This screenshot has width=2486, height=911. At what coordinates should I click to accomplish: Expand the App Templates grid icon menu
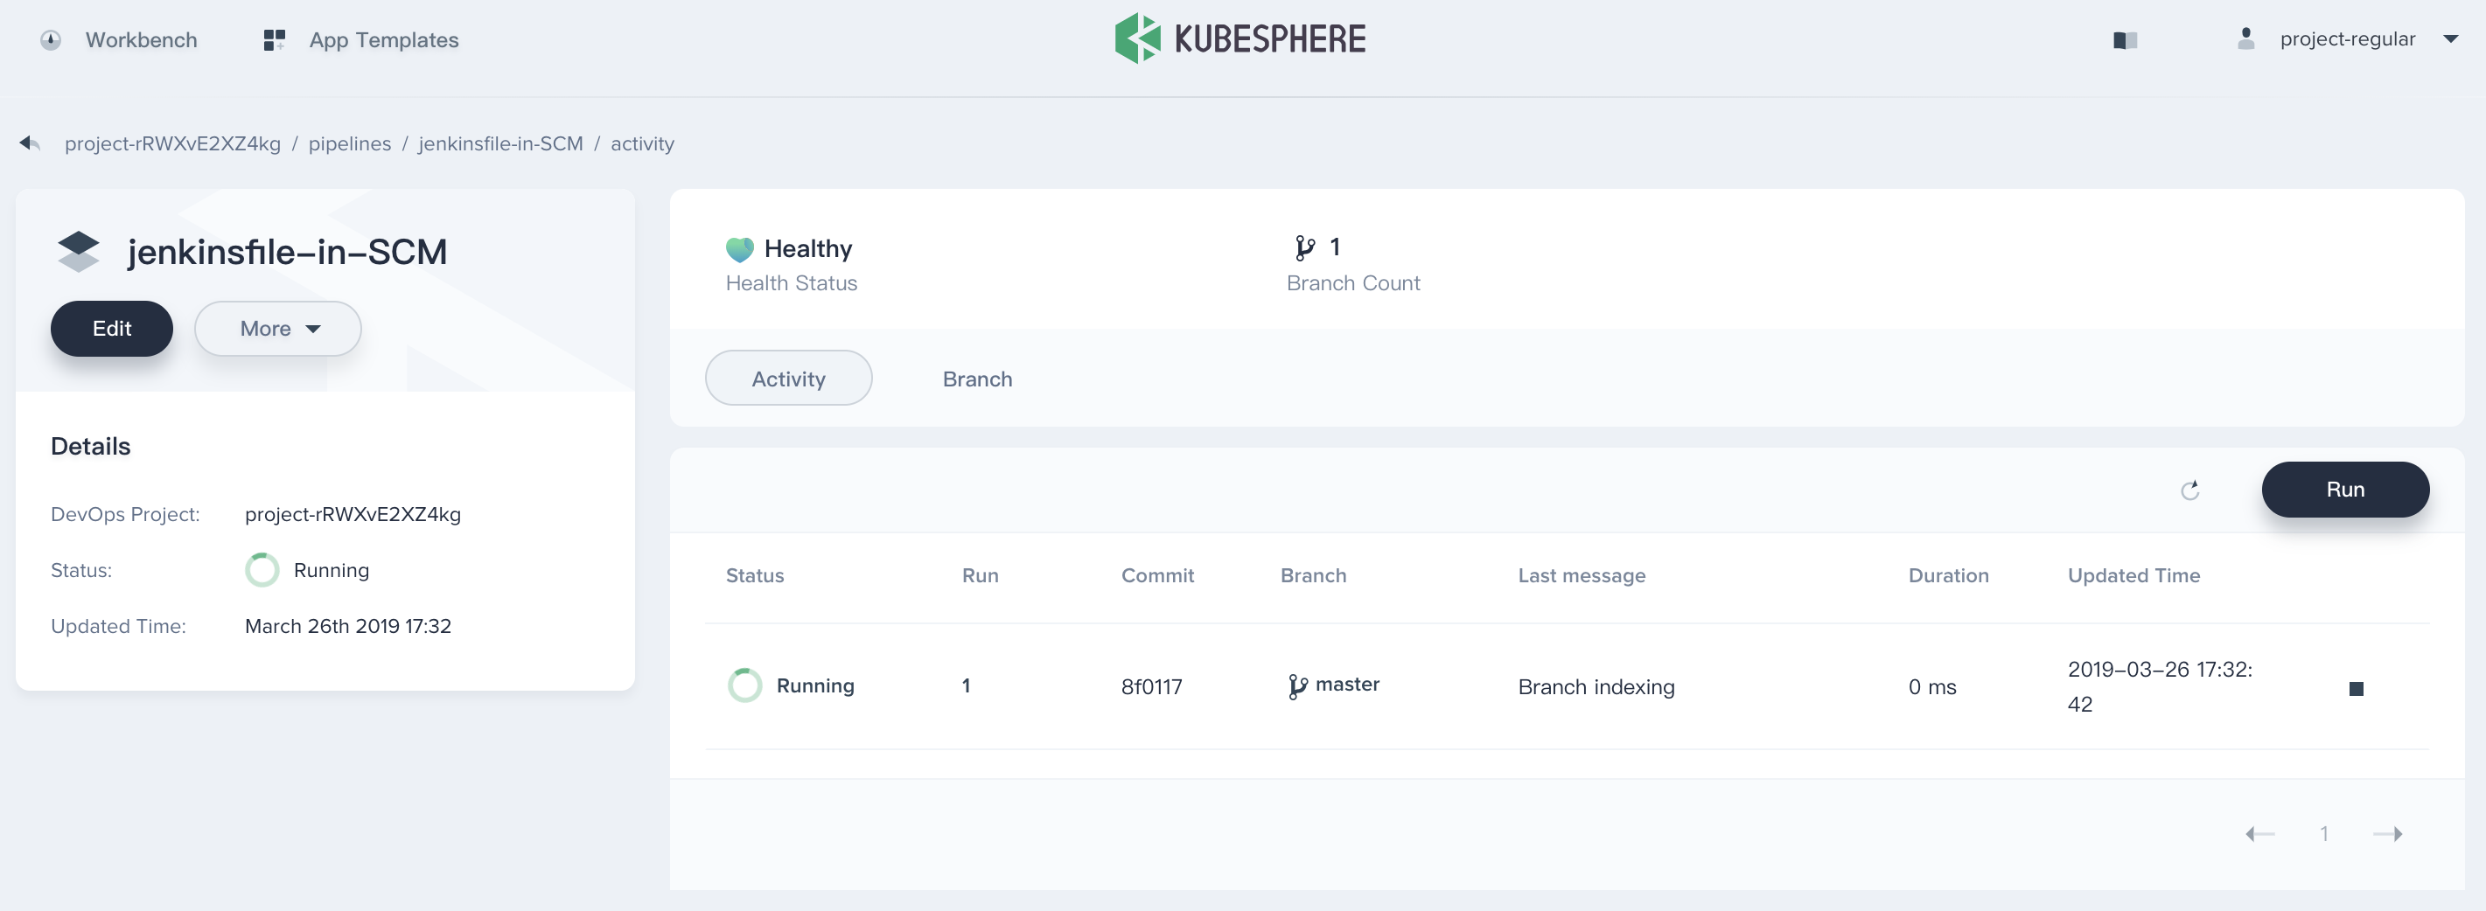pyautogui.click(x=273, y=38)
